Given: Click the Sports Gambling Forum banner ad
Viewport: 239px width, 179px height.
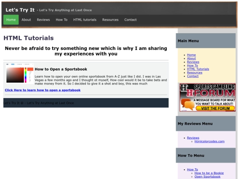Looking at the screenshot, I should point(208,97).
